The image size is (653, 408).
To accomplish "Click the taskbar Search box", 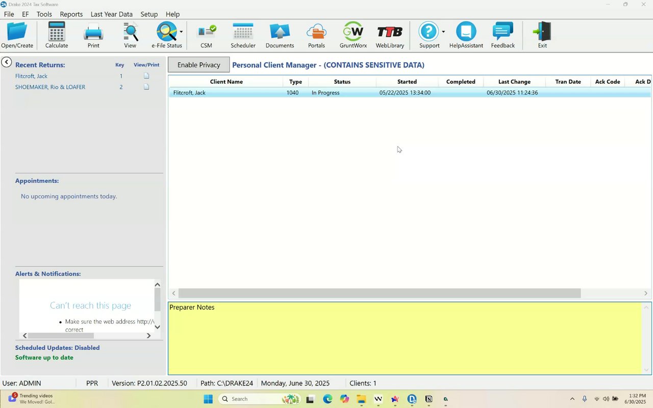I will click(x=260, y=399).
